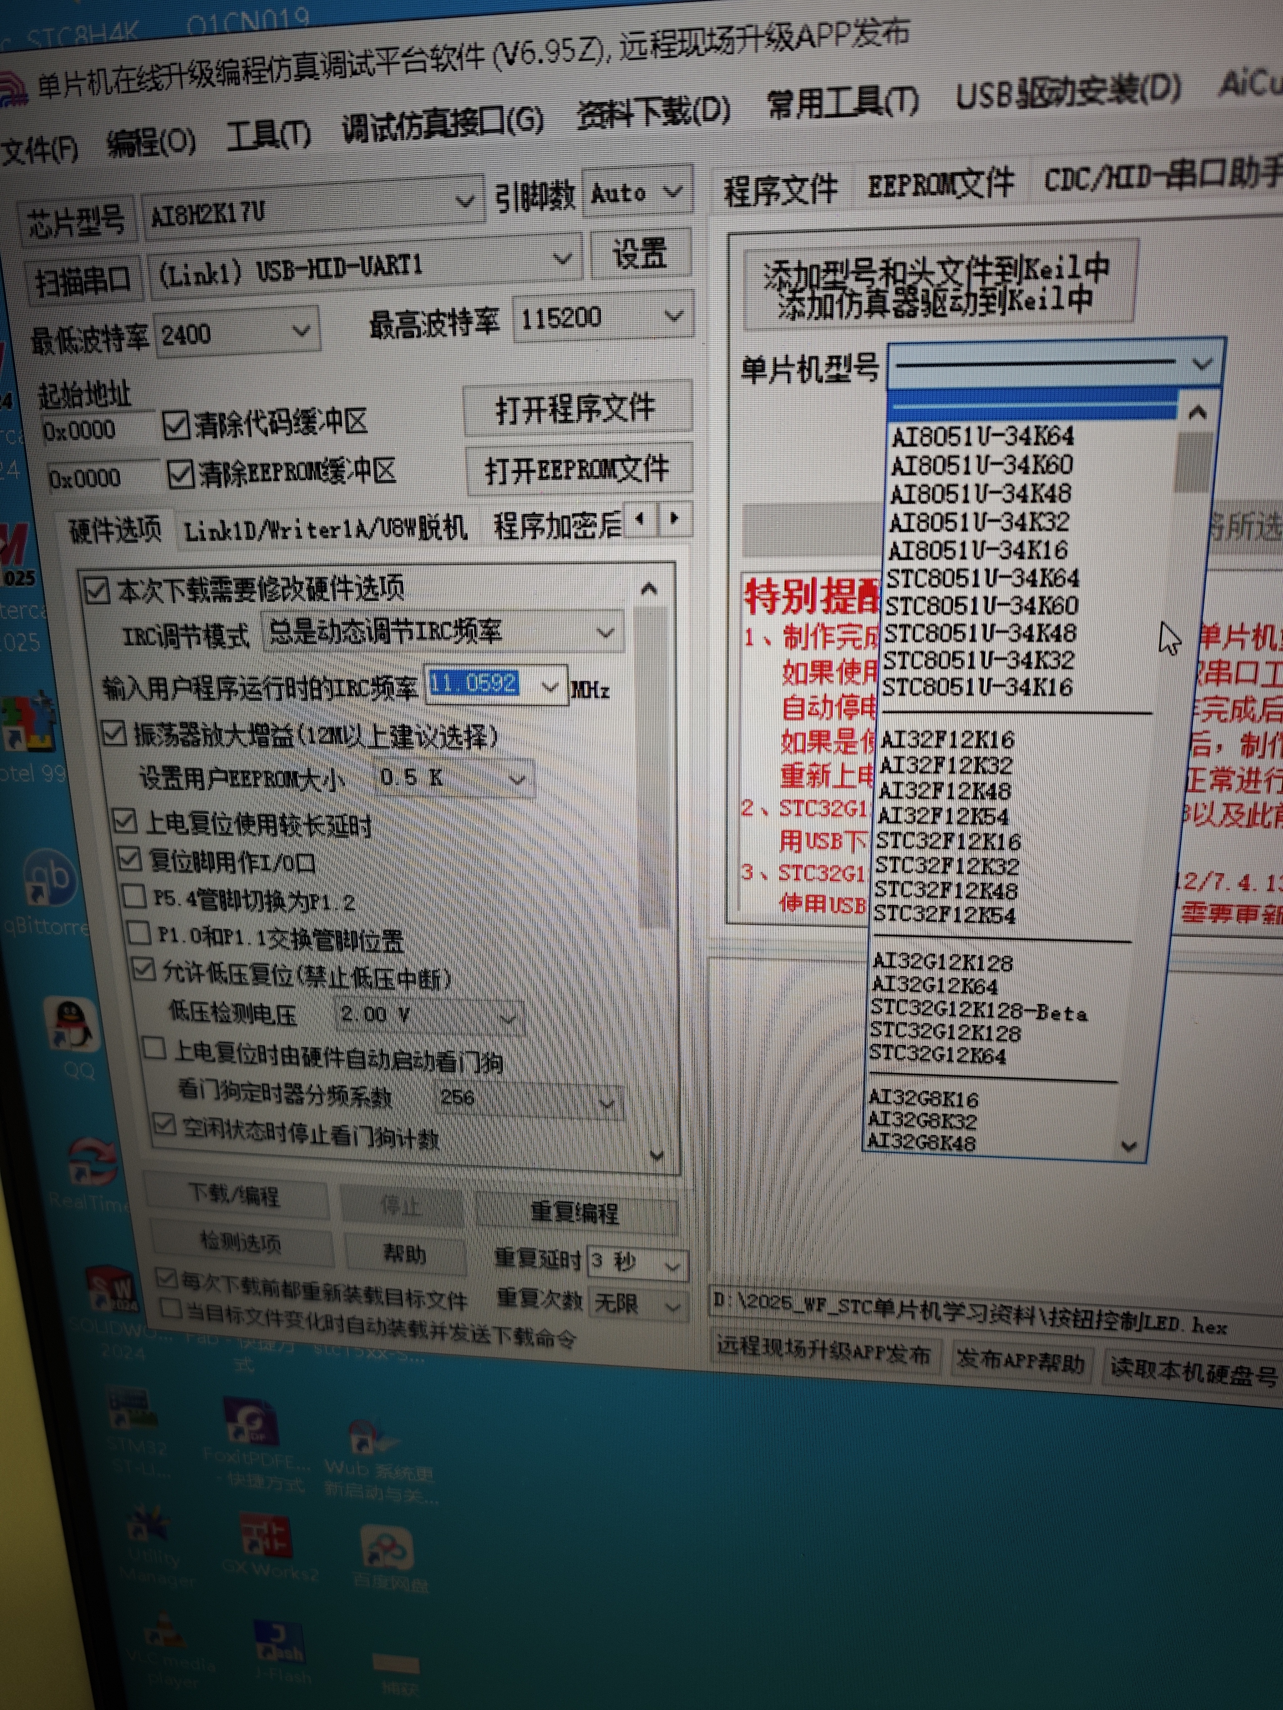This screenshot has height=1710, width=1283.
Task: Open the USB驱动安装(D) menu
Action: 1068,91
